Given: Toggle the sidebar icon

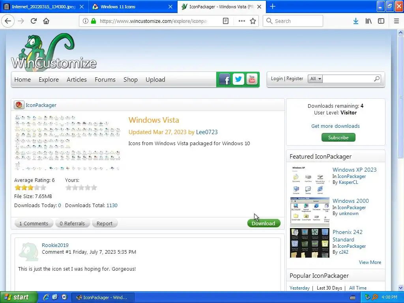Looking at the screenshot, I should pyautogui.click(x=381, y=21).
